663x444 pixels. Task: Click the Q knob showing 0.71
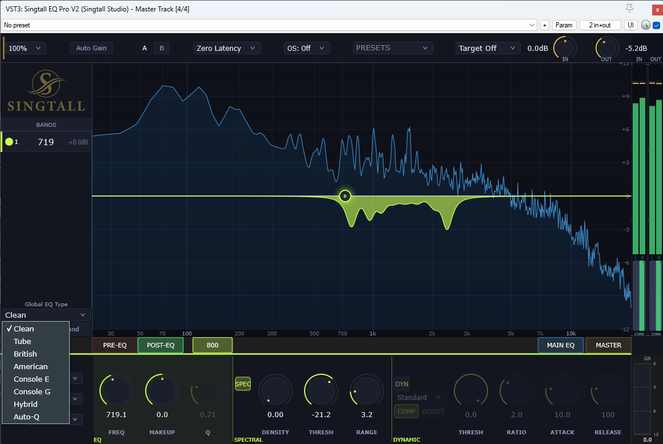207,390
